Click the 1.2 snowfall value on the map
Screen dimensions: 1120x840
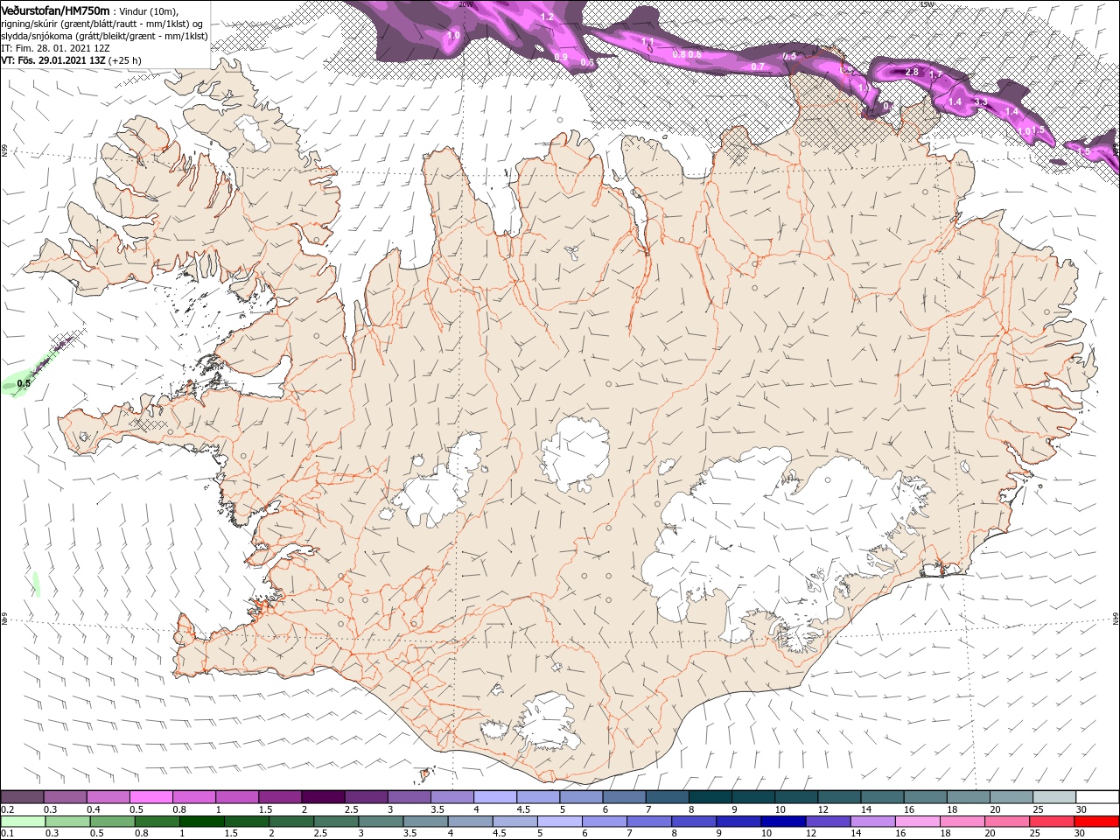548,17
